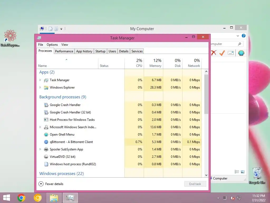
Task: Sort processes by Disk column
Action: click(x=173, y=63)
